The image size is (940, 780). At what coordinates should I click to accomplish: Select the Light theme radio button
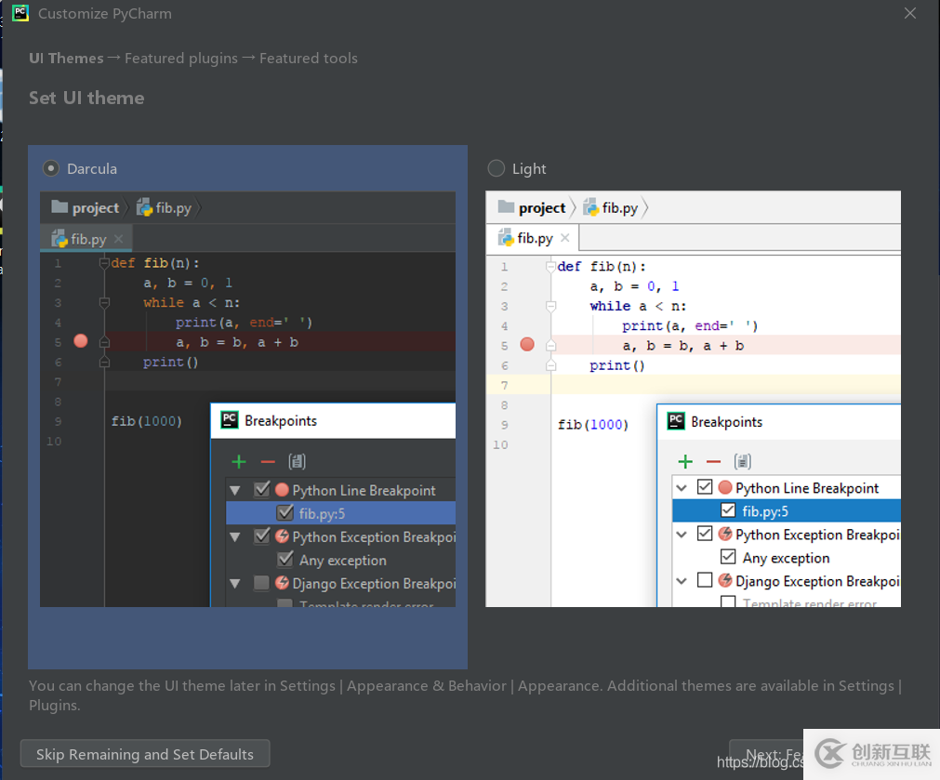click(x=496, y=168)
